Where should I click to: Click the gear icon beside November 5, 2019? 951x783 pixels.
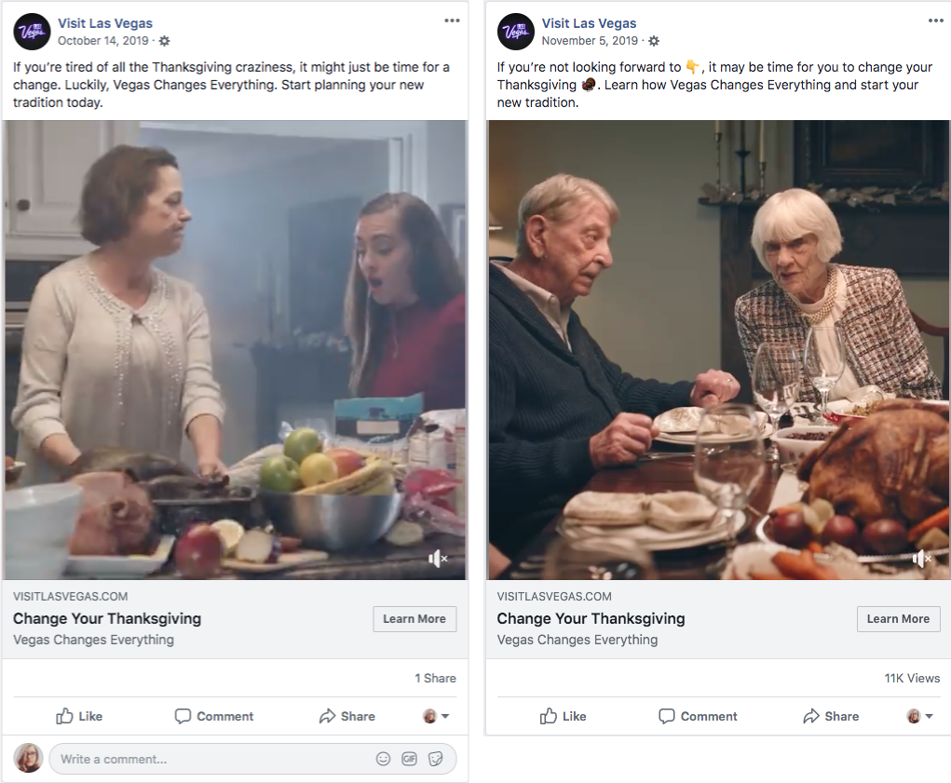point(653,41)
